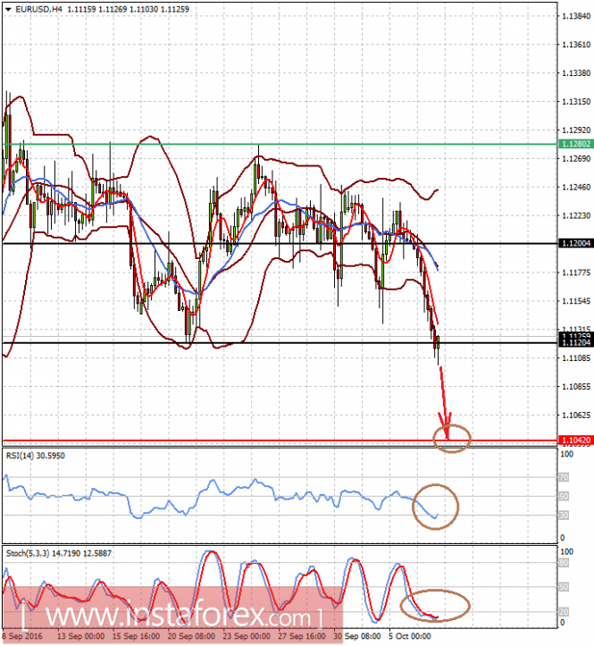Click the Stochastic 80 level marker
594x646 pixels.
coord(564,563)
